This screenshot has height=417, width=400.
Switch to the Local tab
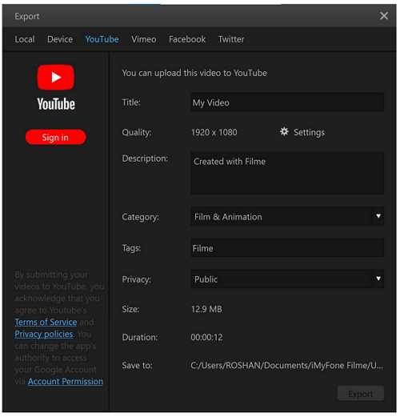click(25, 39)
